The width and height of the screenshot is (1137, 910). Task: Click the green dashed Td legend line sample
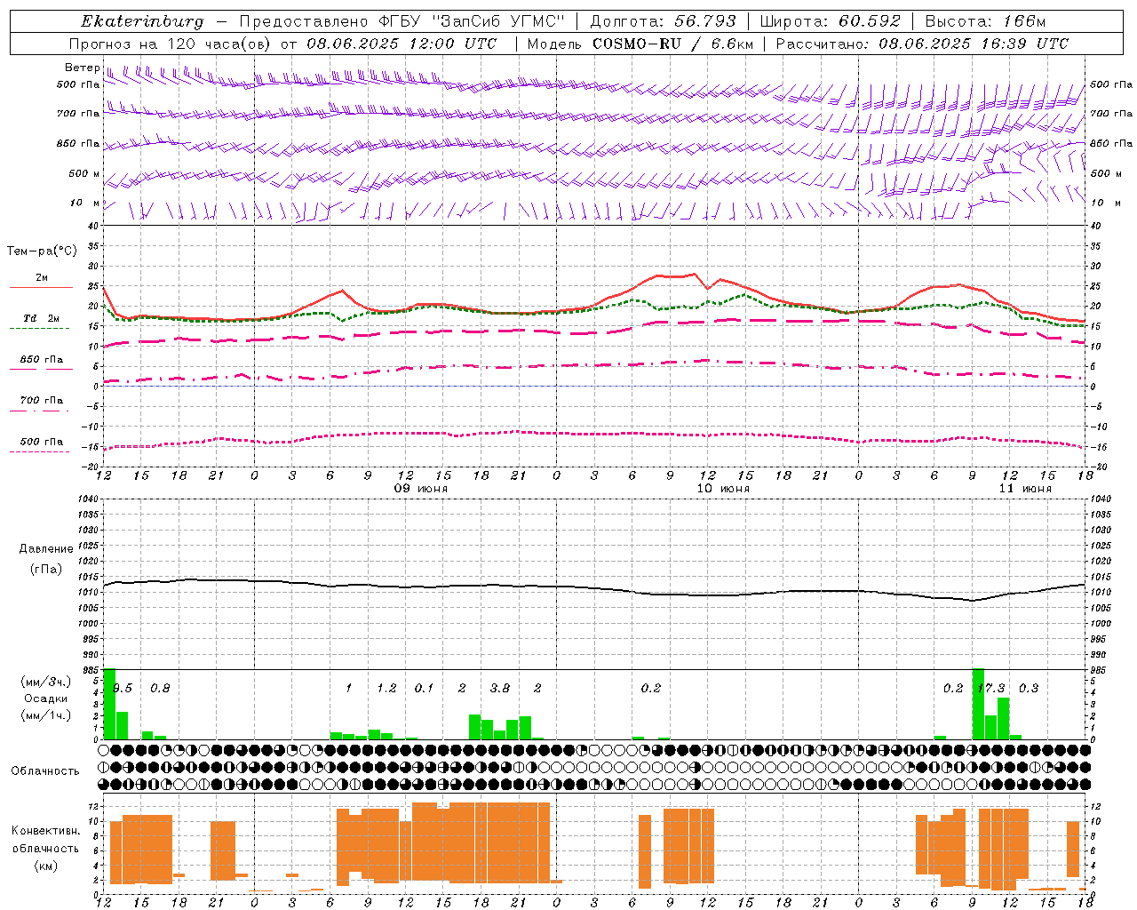(39, 328)
